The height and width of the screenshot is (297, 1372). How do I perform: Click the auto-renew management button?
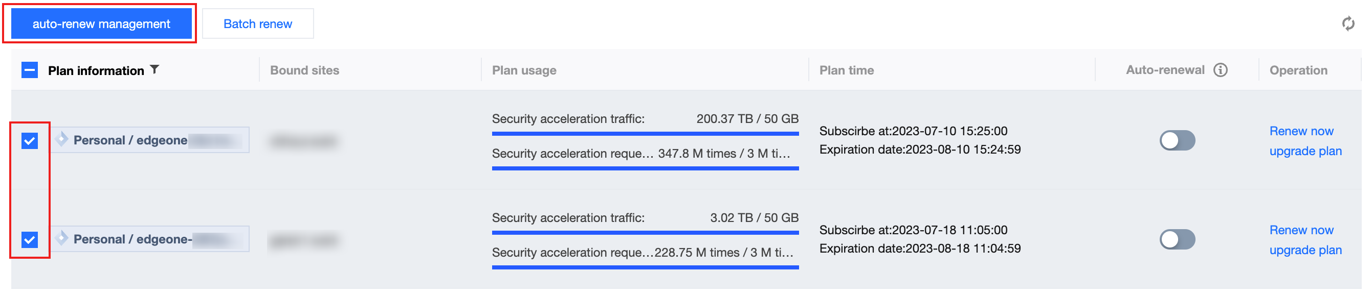[101, 24]
